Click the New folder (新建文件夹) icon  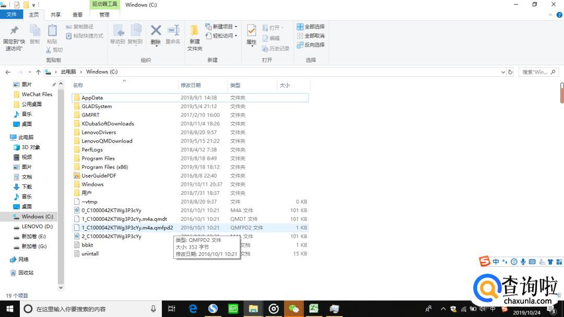pos(195,38)
